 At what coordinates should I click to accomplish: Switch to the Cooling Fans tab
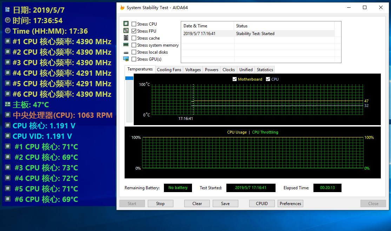(169, 70)
